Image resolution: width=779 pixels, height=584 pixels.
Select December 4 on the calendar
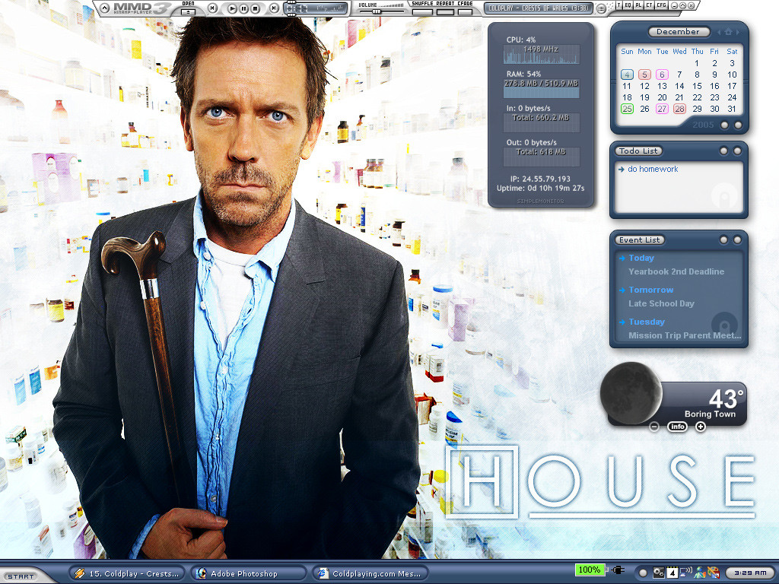[627, 75]
